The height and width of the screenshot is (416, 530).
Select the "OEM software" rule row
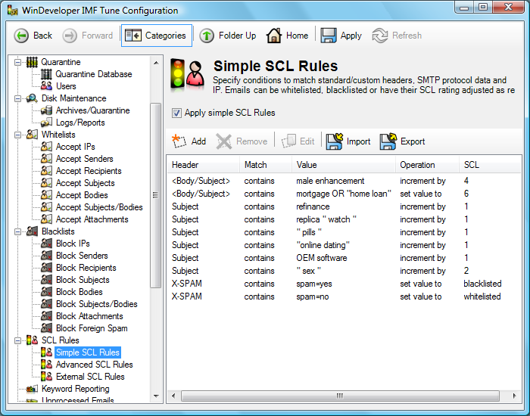[344, 258]
